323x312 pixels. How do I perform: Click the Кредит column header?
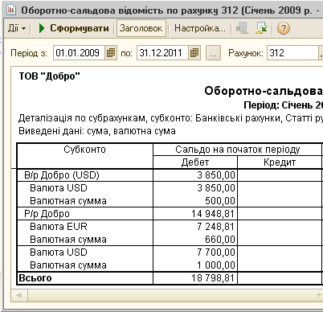point(280,162)
